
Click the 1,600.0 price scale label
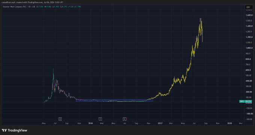click(249, 15)
